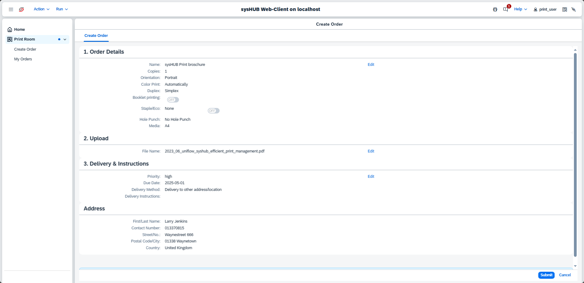Click the disconnect plug icon
The image size is (584, 283).
[574, 9]
